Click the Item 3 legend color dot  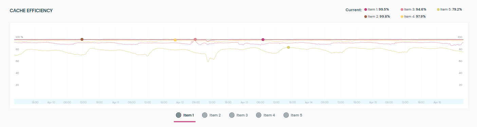402,9
